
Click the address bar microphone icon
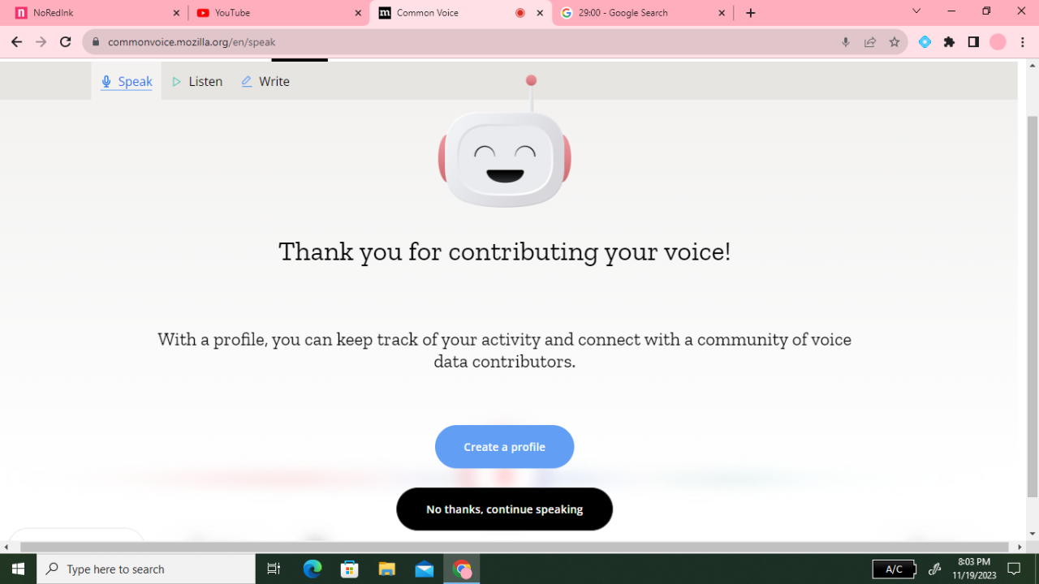[x=846, y=42]
